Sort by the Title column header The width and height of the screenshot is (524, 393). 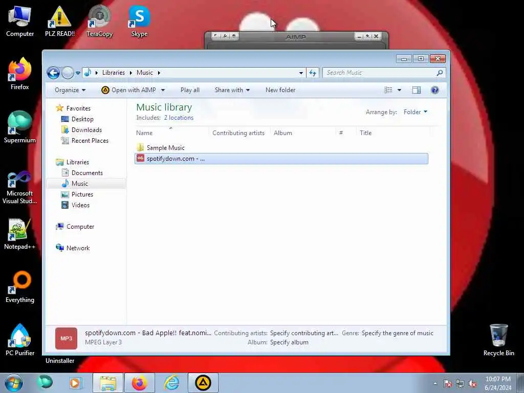coord(393,133)
